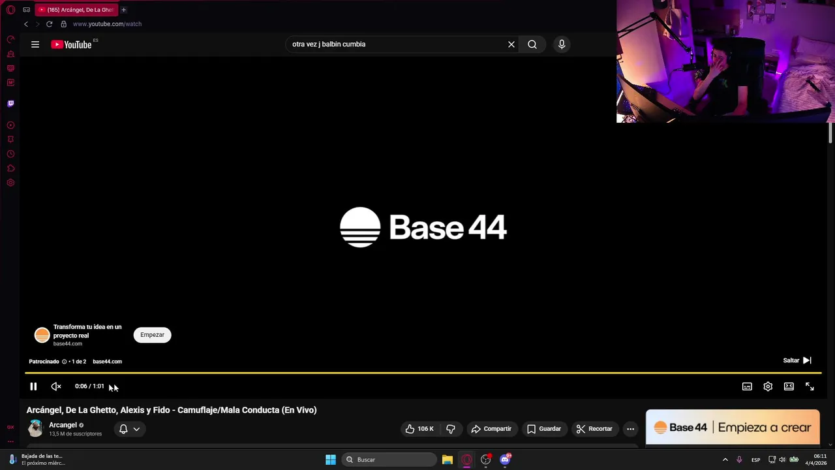Open Discord from the taskbar
The width and height of the screenshot is (835, 470).
coord(505,460)
